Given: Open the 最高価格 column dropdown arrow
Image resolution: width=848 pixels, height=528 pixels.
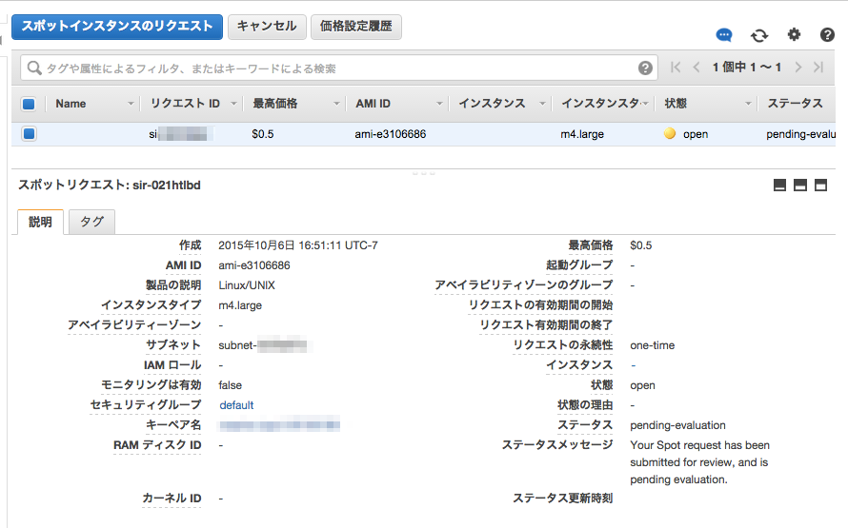Looking at the screenshot, I should [x=336, y=104].
